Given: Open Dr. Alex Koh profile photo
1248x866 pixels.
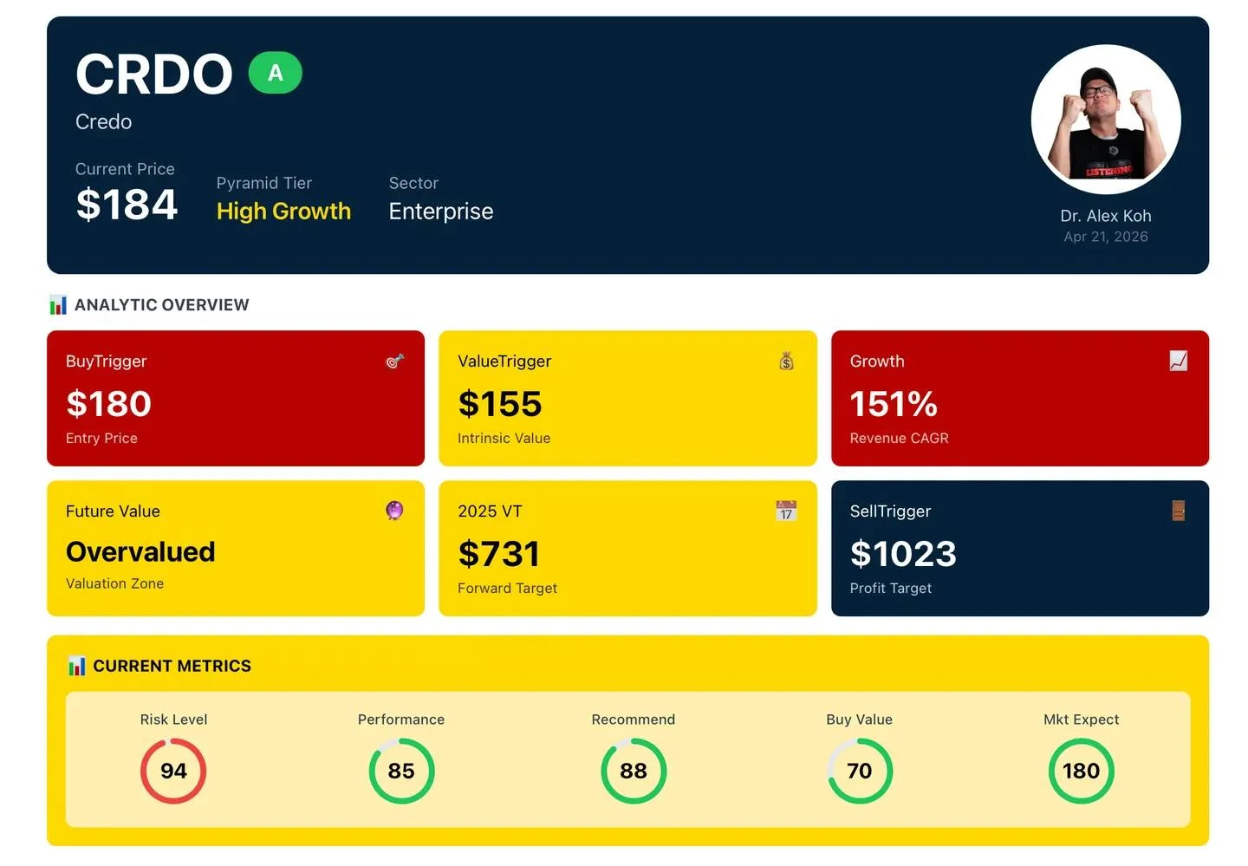Looking at the screenshot, I should [x=1106, y=120].
